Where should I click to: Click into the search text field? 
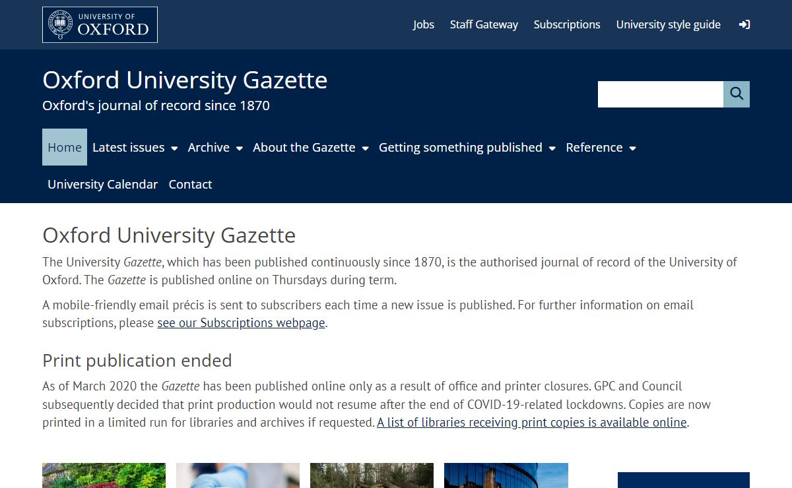(x=660, y=94)
